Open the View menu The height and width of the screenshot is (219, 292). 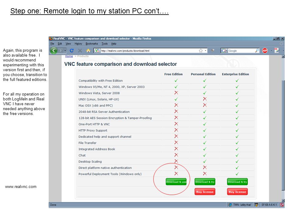pyautogui.click(x=68, y=43)
